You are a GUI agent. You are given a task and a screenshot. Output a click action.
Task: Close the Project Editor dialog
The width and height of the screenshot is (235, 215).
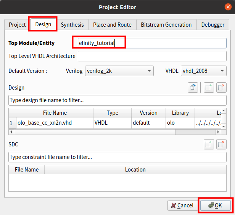click(x=228, y=7)
